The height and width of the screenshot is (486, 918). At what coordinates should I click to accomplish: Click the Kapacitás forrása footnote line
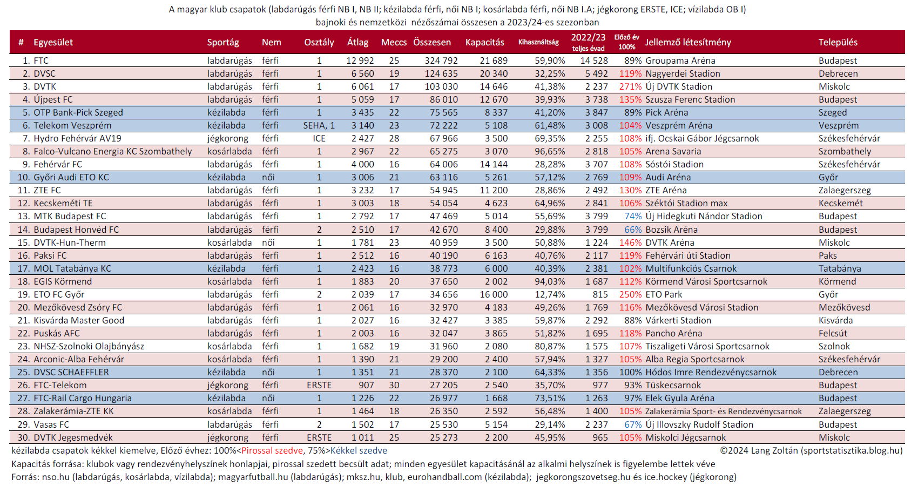tap(363, 464)
